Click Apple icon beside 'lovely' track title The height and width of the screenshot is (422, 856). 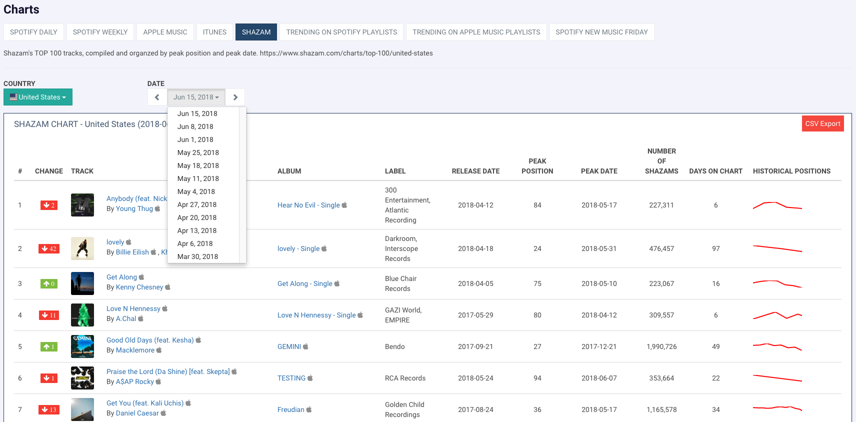[x=128, y=242]
